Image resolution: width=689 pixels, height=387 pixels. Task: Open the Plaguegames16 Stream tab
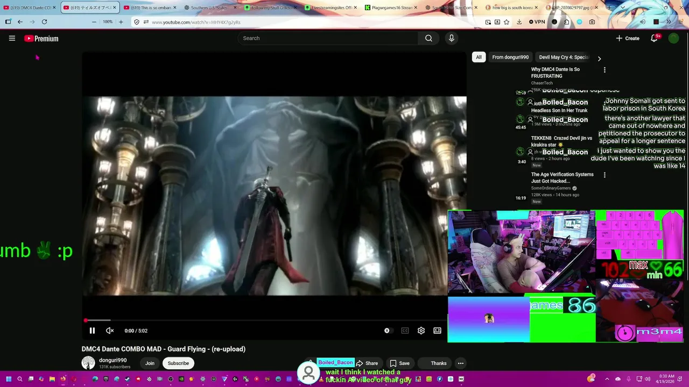click(x=390, y=8)
